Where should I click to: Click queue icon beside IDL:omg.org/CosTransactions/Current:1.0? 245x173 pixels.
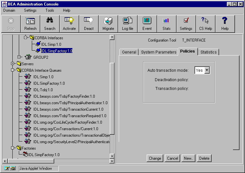[x=28, y=129]
